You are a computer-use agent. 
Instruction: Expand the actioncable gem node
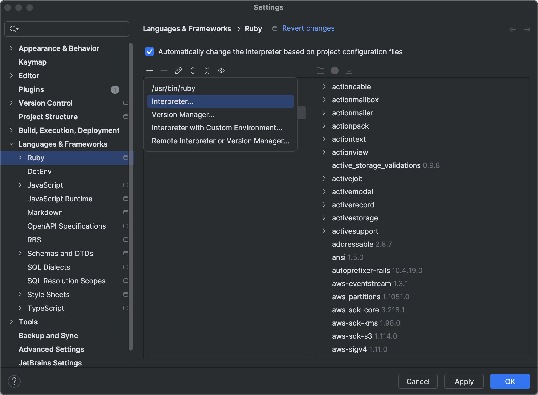[x=324, y=86]
